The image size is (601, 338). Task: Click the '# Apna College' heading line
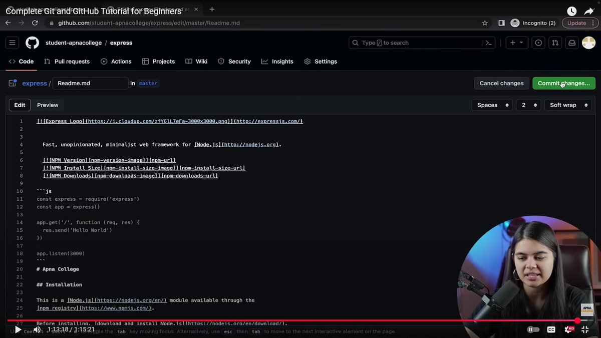58,269
